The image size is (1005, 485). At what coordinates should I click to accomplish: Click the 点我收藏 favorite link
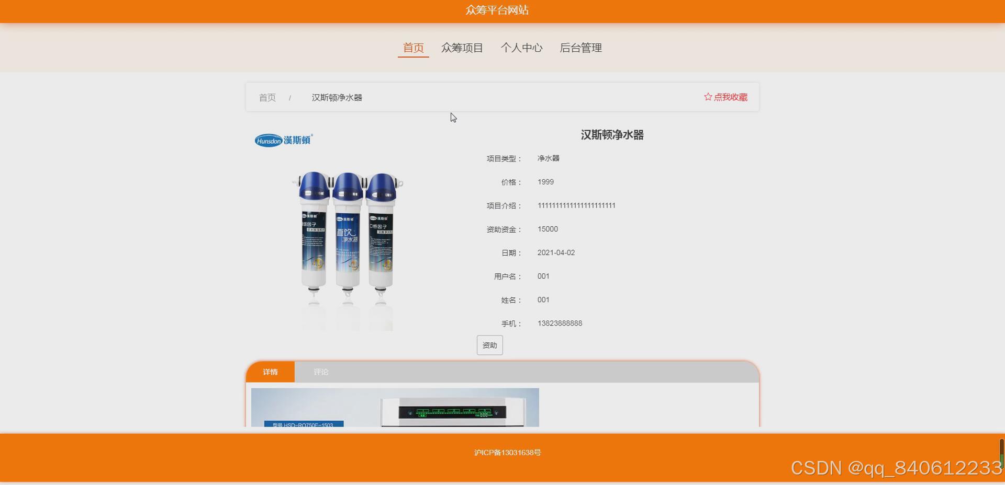click(731, 97)
